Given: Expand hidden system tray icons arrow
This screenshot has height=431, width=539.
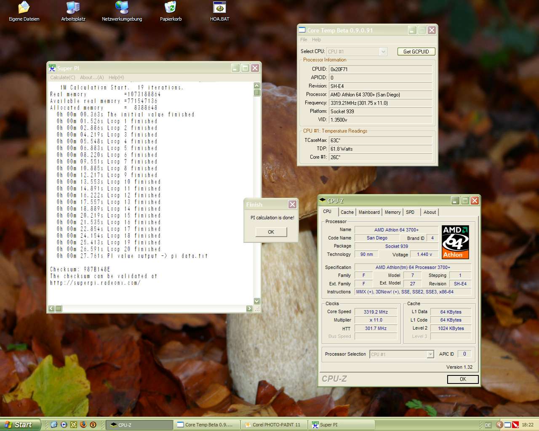Looking at the screenshot, I should pyautogui.click(x=499, y=425).
